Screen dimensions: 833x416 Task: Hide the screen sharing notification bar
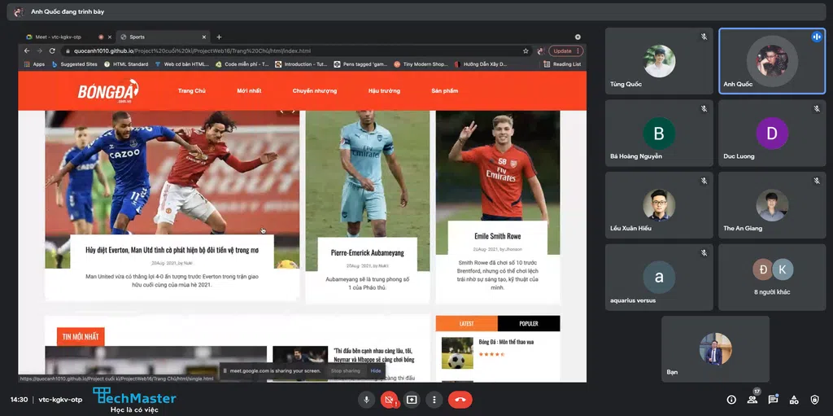[376, 370]
